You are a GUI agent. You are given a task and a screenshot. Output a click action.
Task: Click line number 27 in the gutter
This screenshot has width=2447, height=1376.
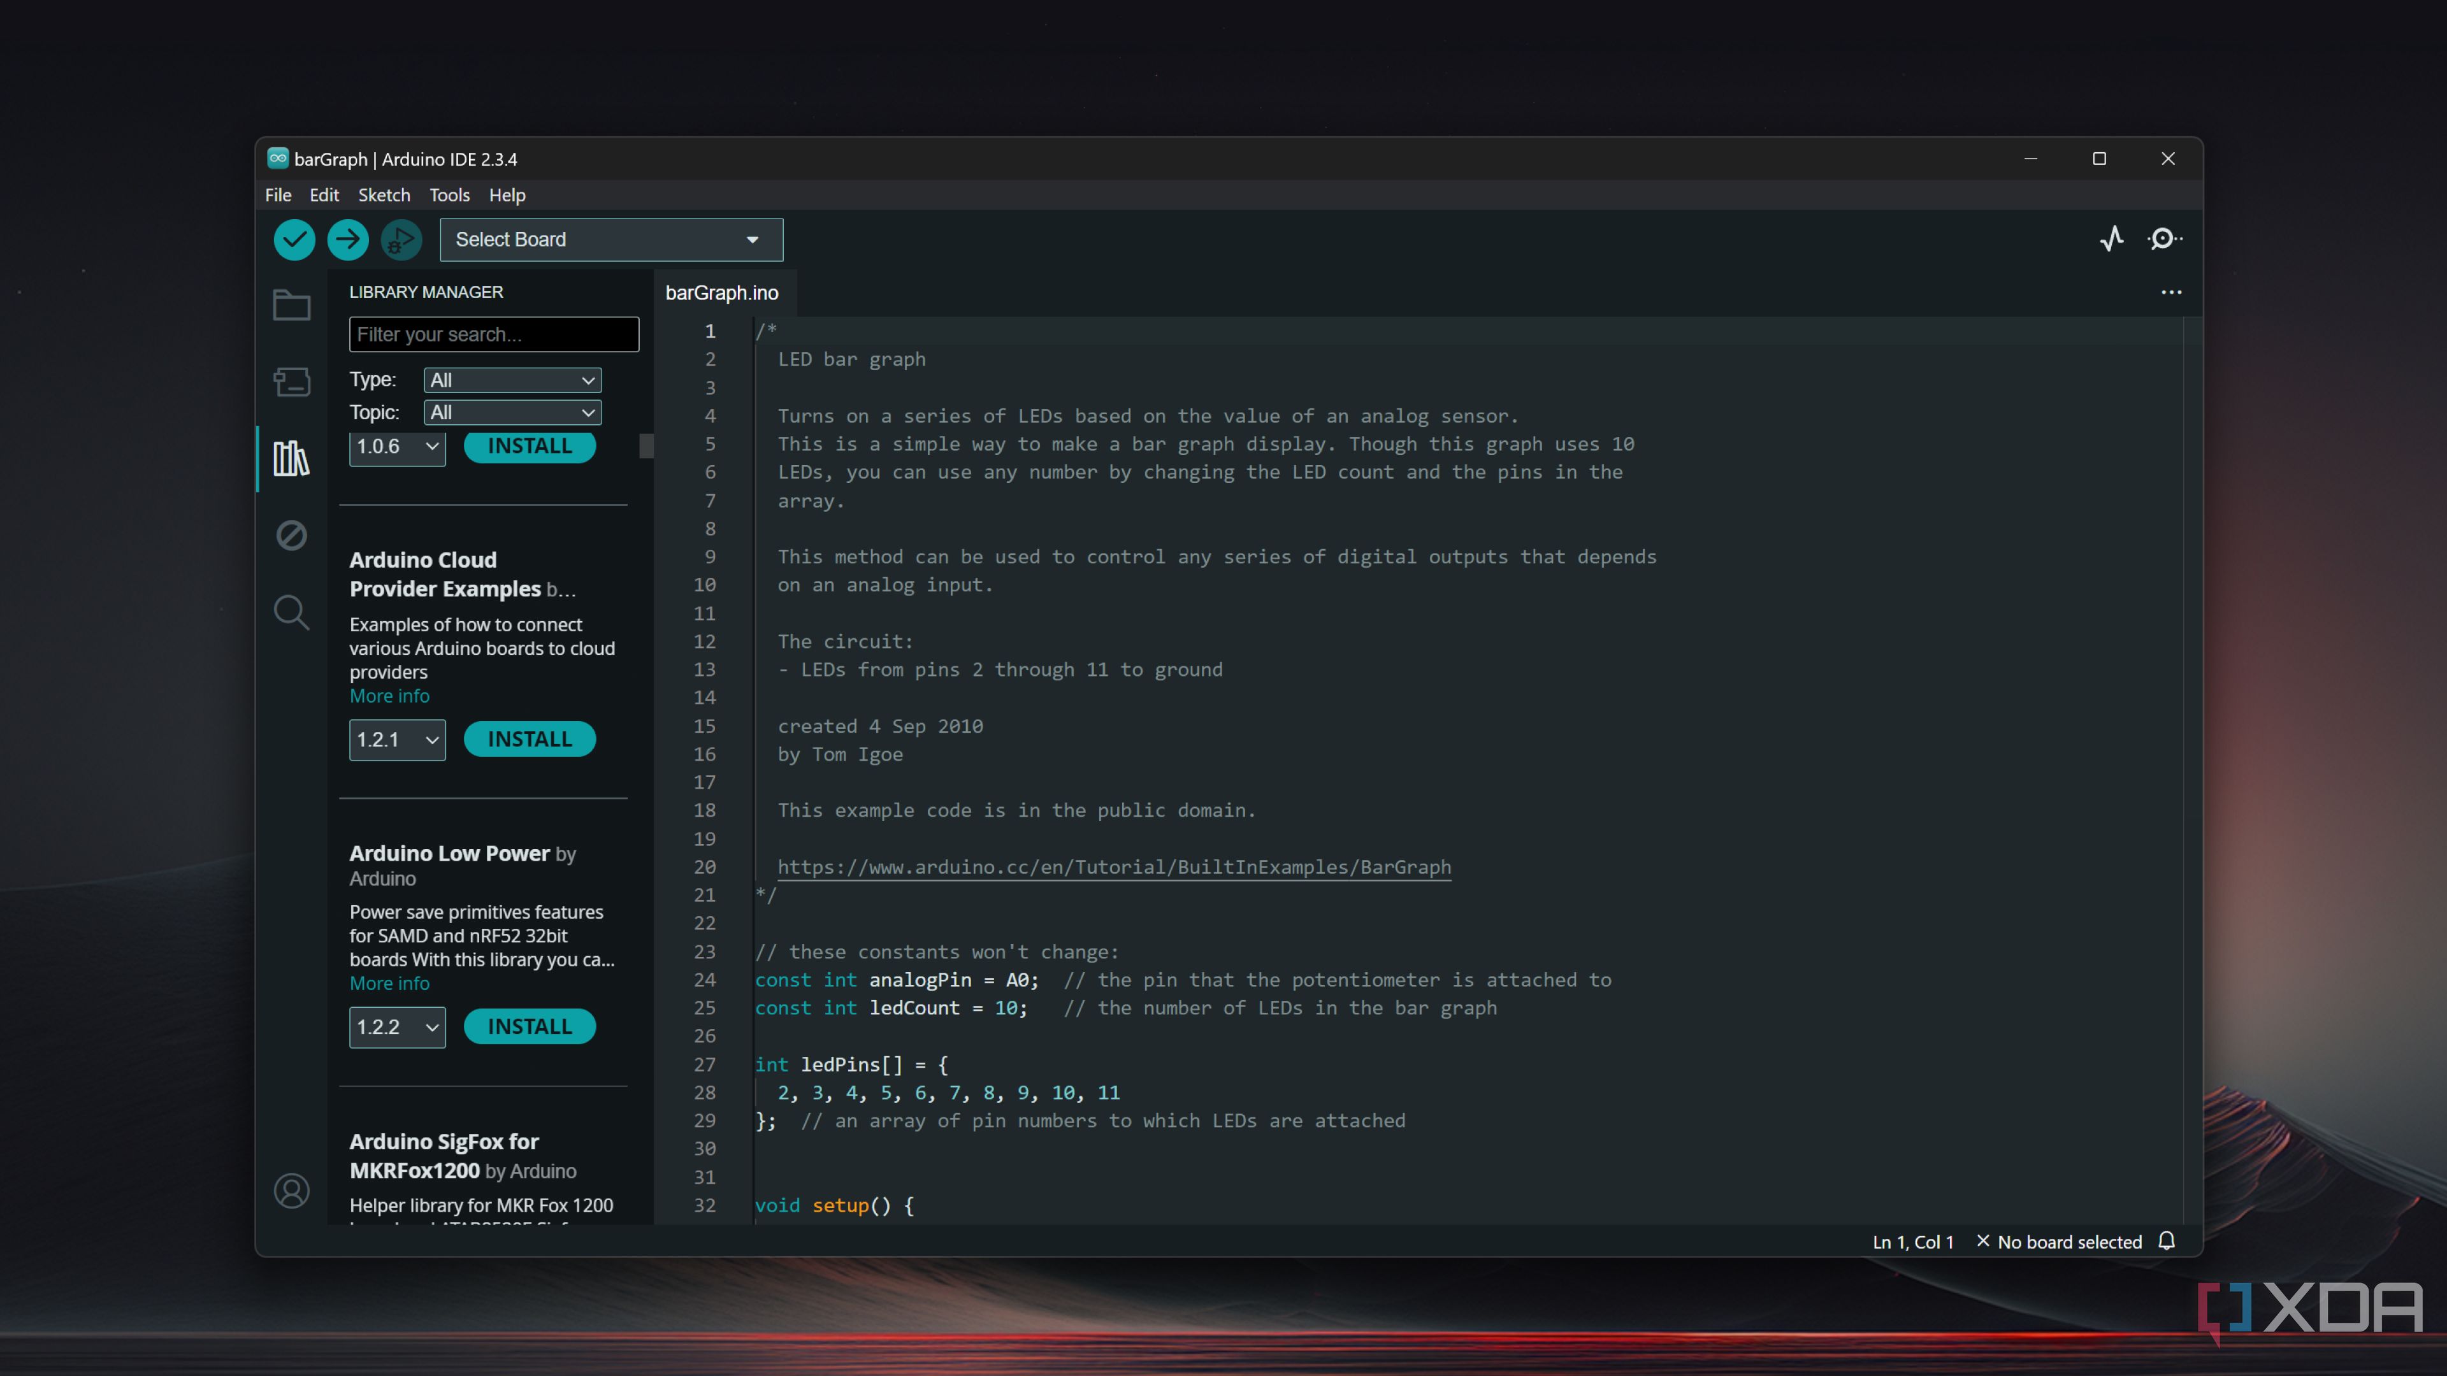tap(705, 1064)
